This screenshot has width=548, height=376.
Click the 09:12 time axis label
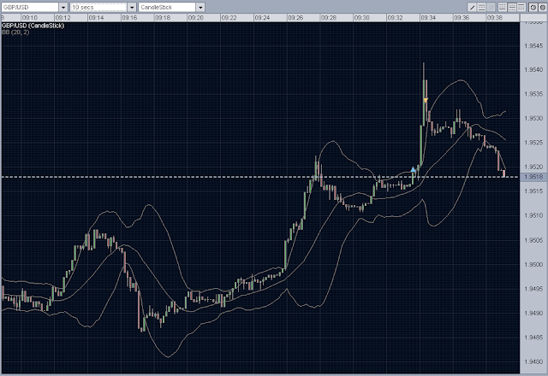click(x=63, y=17)
